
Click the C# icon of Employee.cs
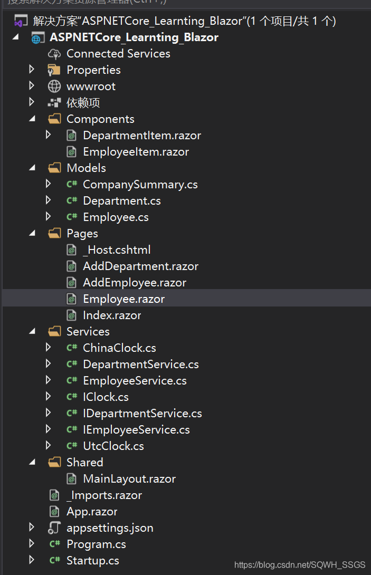tap(72, 217)
